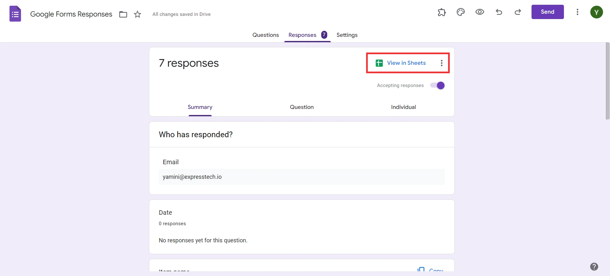Open the more options menu beside Send
610x276 pixels.
pyautogui.click(x=577, y=12)
